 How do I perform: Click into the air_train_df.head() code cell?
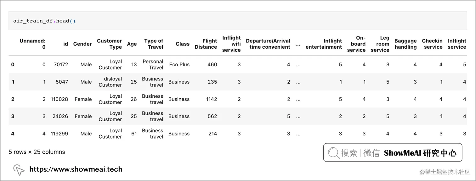(44, 21)
